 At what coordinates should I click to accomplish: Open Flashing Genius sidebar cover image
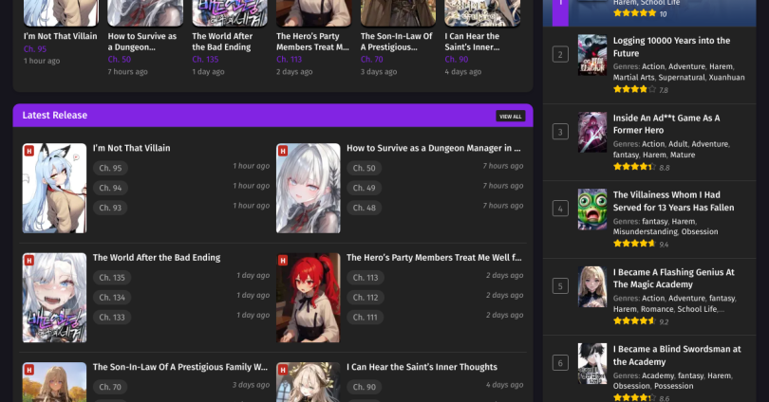(592, 287)
